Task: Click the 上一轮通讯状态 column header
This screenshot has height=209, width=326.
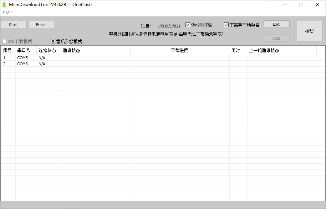Action: click(x=282, y=50)
